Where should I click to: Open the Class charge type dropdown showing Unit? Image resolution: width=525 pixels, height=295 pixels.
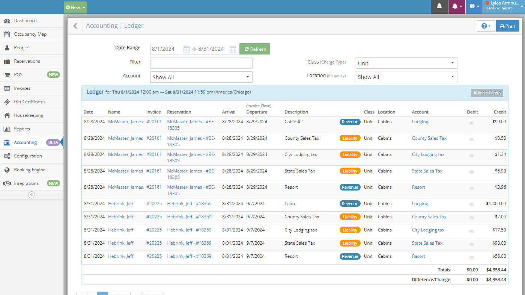tap(406, 63)
